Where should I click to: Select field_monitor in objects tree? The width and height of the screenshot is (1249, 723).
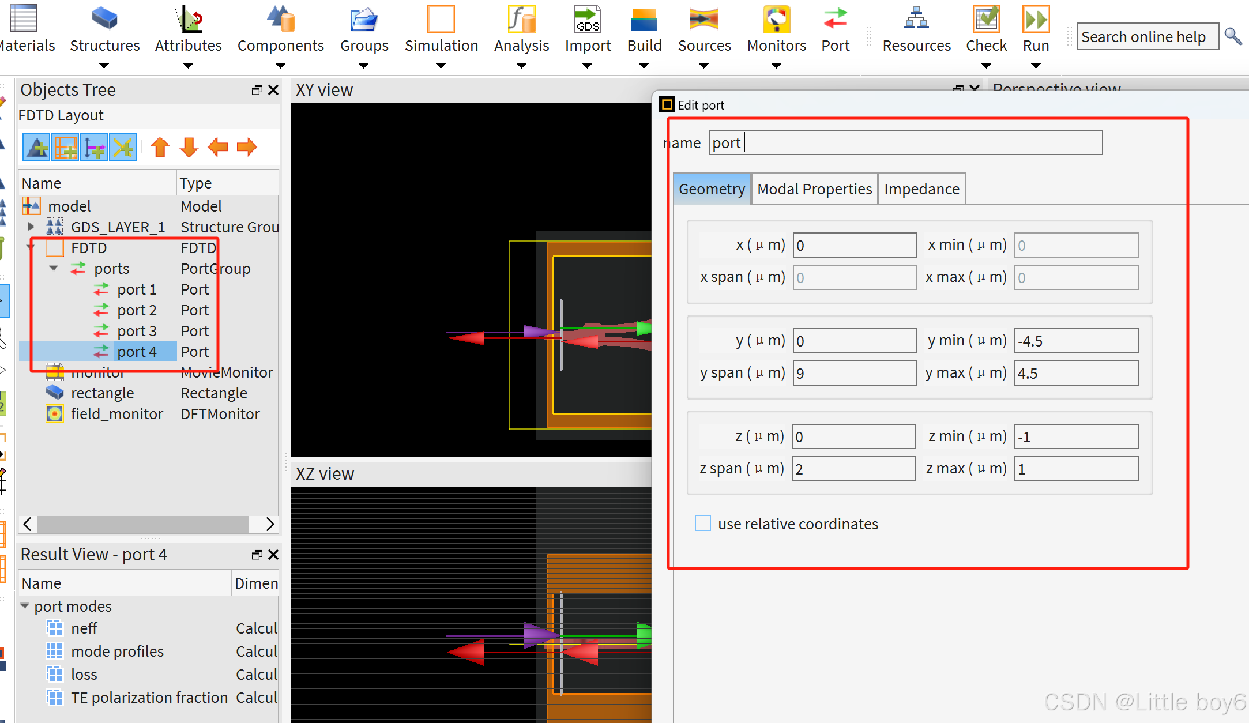point(116,414)
